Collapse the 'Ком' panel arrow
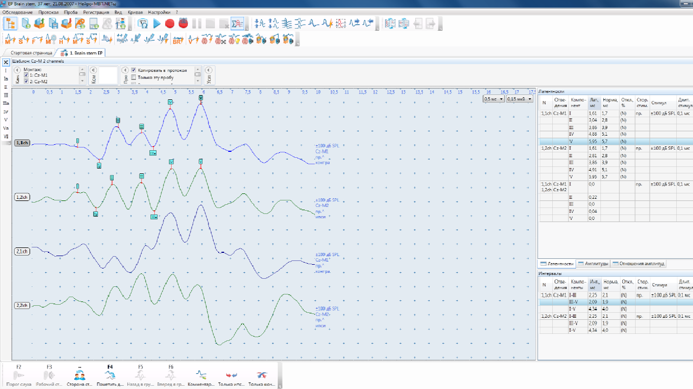 93,70
